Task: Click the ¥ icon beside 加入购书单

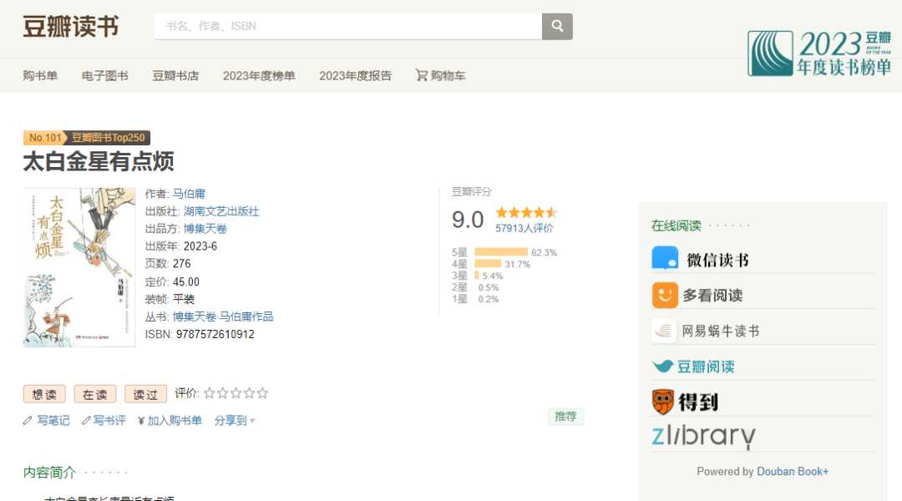Action: 141,421
